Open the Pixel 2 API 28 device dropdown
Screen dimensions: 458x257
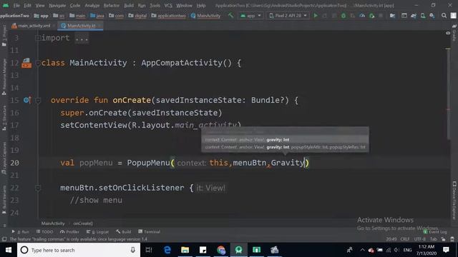click(x=288, y=16)
